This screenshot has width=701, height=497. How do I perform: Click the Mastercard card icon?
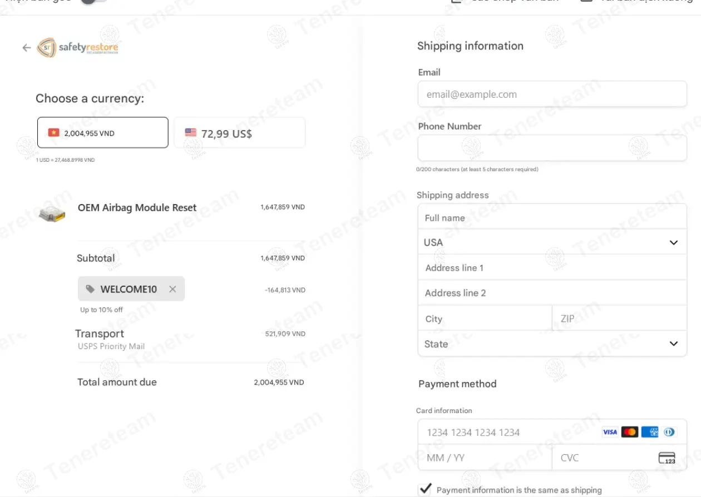pos(630,432)
